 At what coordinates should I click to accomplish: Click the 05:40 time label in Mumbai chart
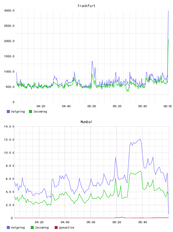[143, 222]
